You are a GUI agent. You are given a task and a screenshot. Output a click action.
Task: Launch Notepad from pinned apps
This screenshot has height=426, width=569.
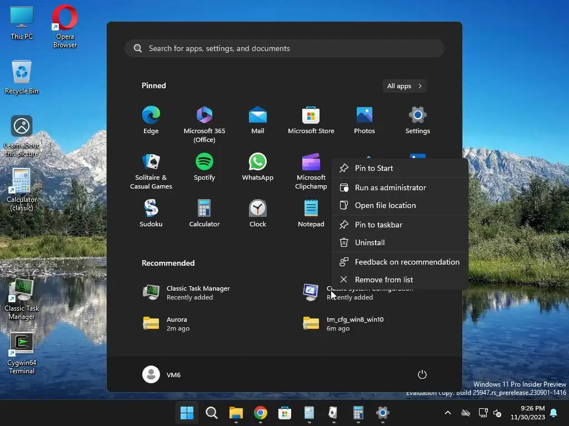click(x=311, y=214)
